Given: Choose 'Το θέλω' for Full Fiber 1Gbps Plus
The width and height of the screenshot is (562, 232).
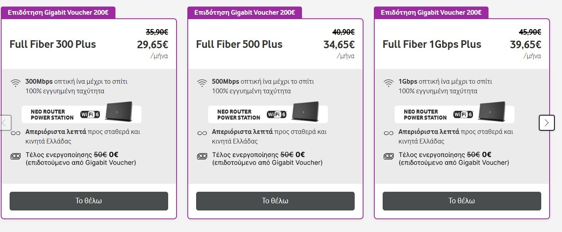Looking at the screenshot, I should pos(462,201).
